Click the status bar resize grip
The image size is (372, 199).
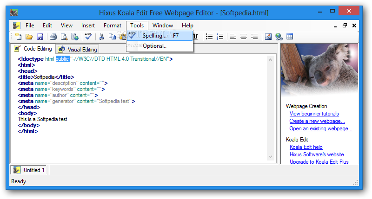355,182
